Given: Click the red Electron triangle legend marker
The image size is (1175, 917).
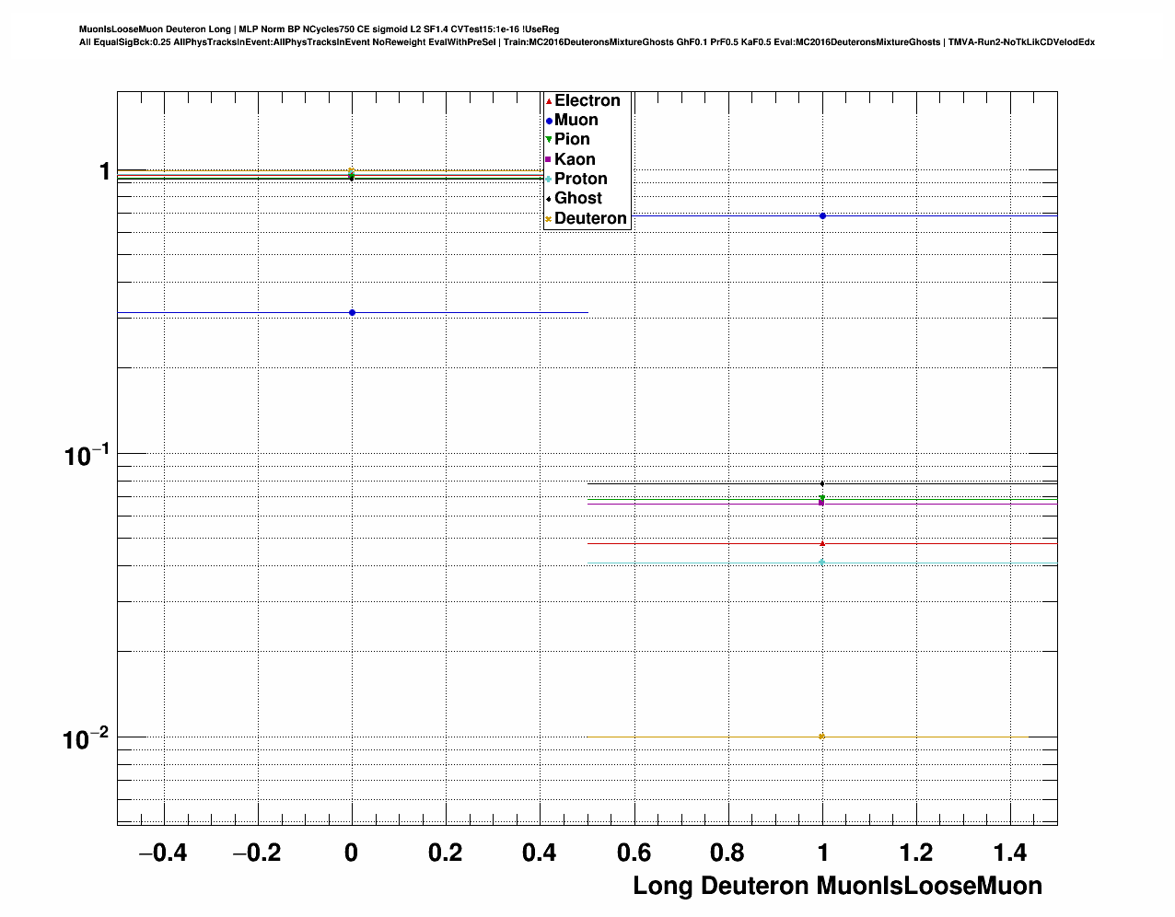Looking at the screenshot, I should click(x=549, y=101).
